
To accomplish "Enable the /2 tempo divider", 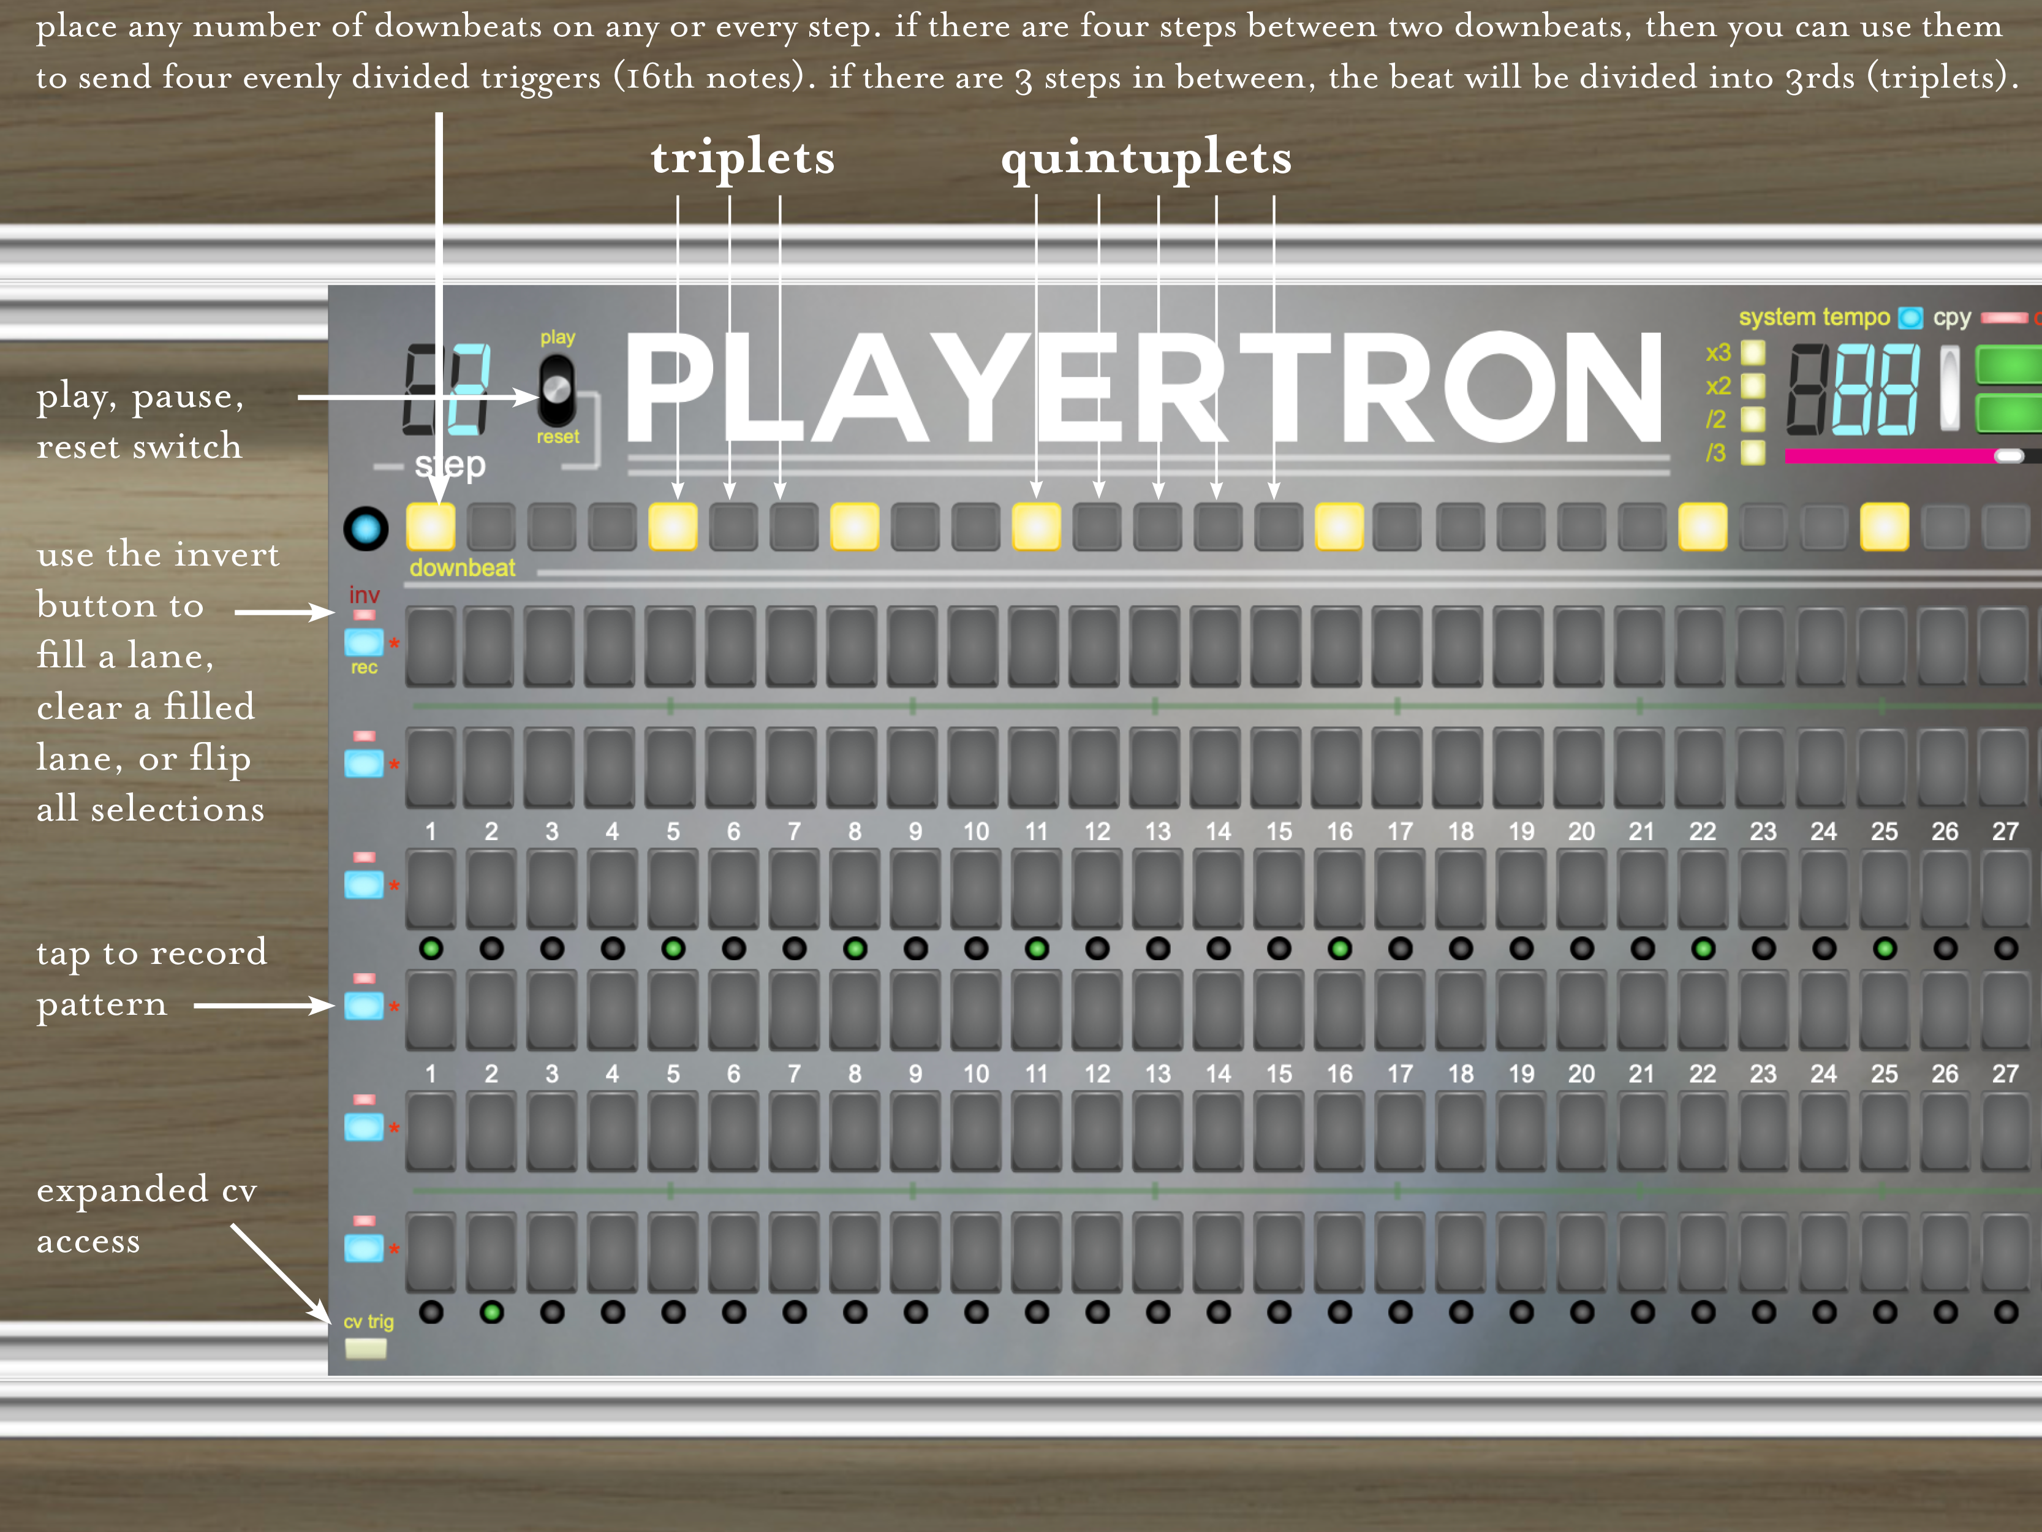I will point(1752,419).
